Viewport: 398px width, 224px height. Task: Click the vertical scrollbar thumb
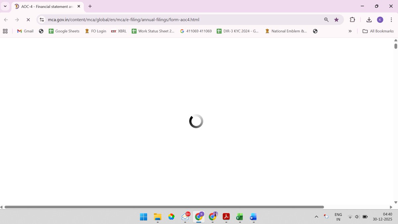pos(396,46)
